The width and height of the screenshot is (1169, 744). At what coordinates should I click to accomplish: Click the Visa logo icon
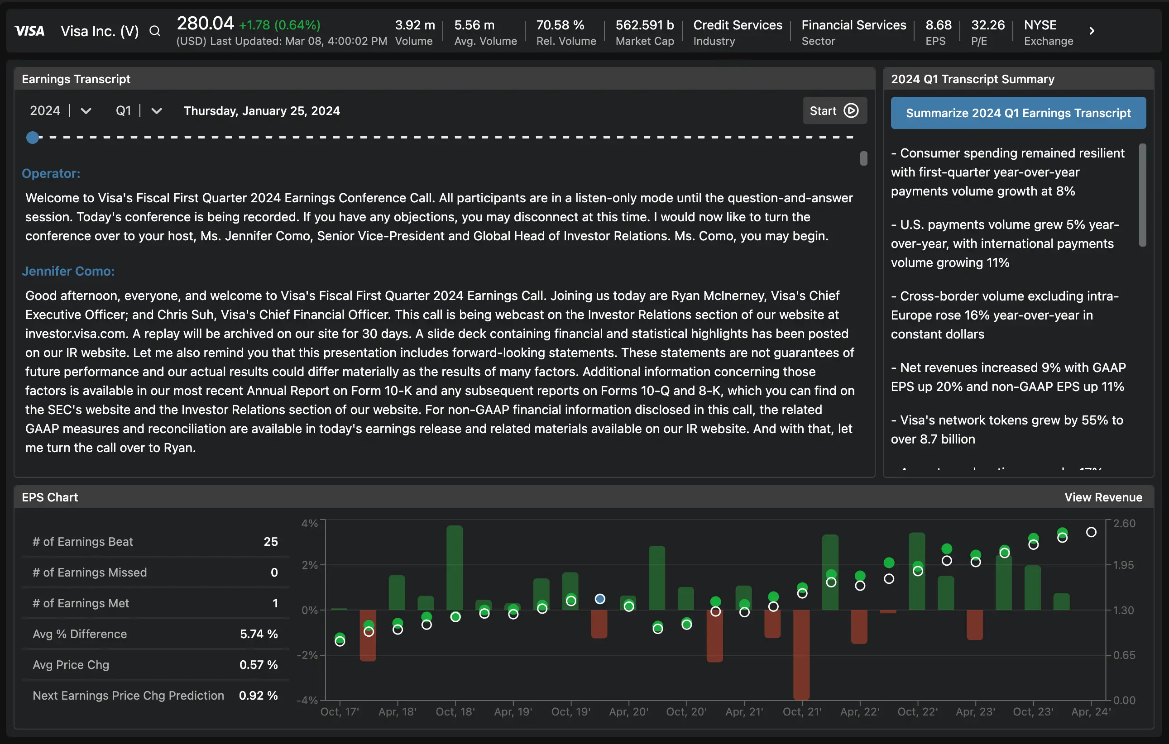(30, 31)
